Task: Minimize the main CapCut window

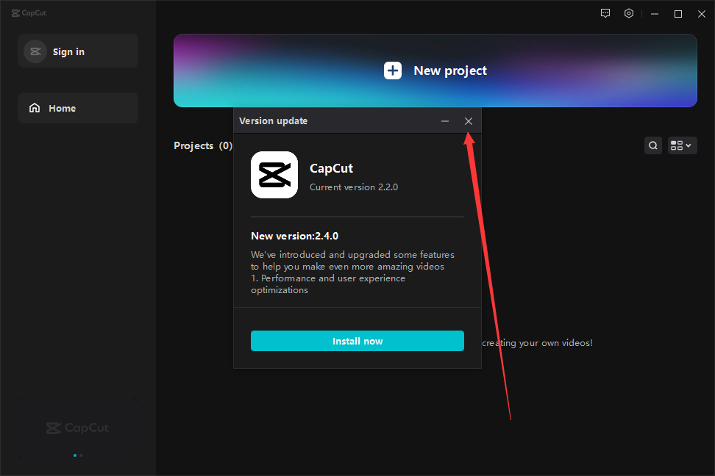Action: pos(655,13)
